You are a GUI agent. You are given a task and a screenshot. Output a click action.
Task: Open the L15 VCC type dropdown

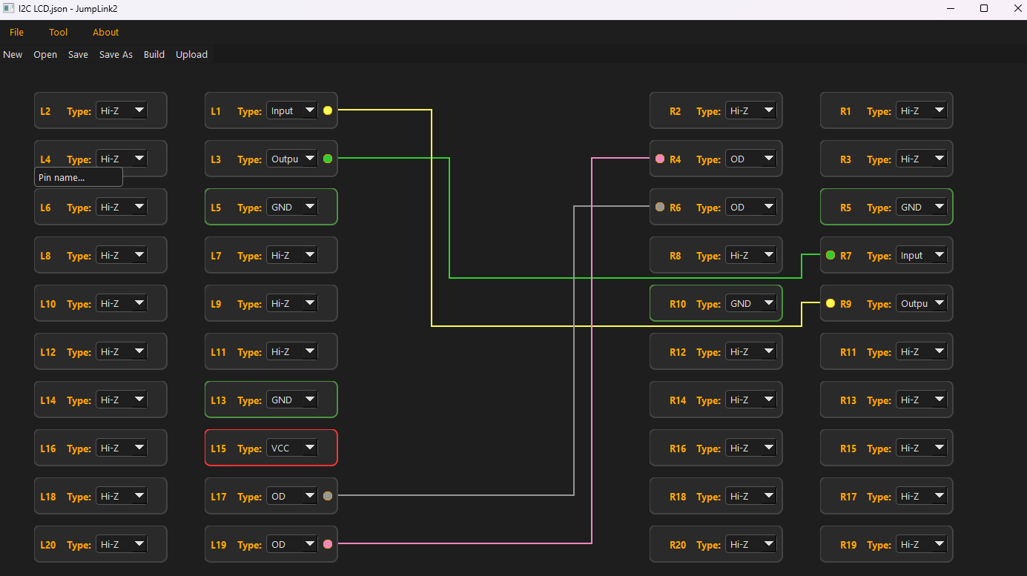[x=292, y=448]
